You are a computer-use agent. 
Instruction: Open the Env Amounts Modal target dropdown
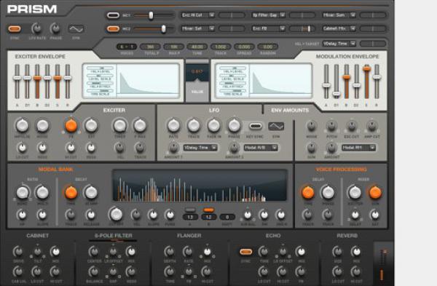click(358, 148)
